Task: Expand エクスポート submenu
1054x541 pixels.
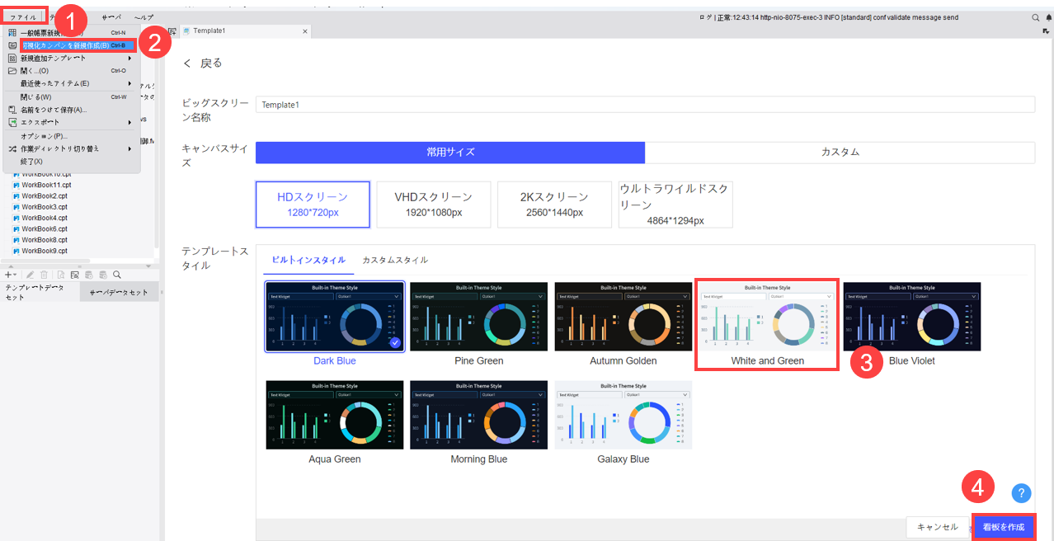Action: click(73, 122)
